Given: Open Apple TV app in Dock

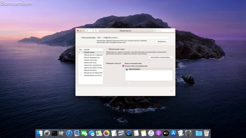Looking at the screenshot, I should (166, 133).
